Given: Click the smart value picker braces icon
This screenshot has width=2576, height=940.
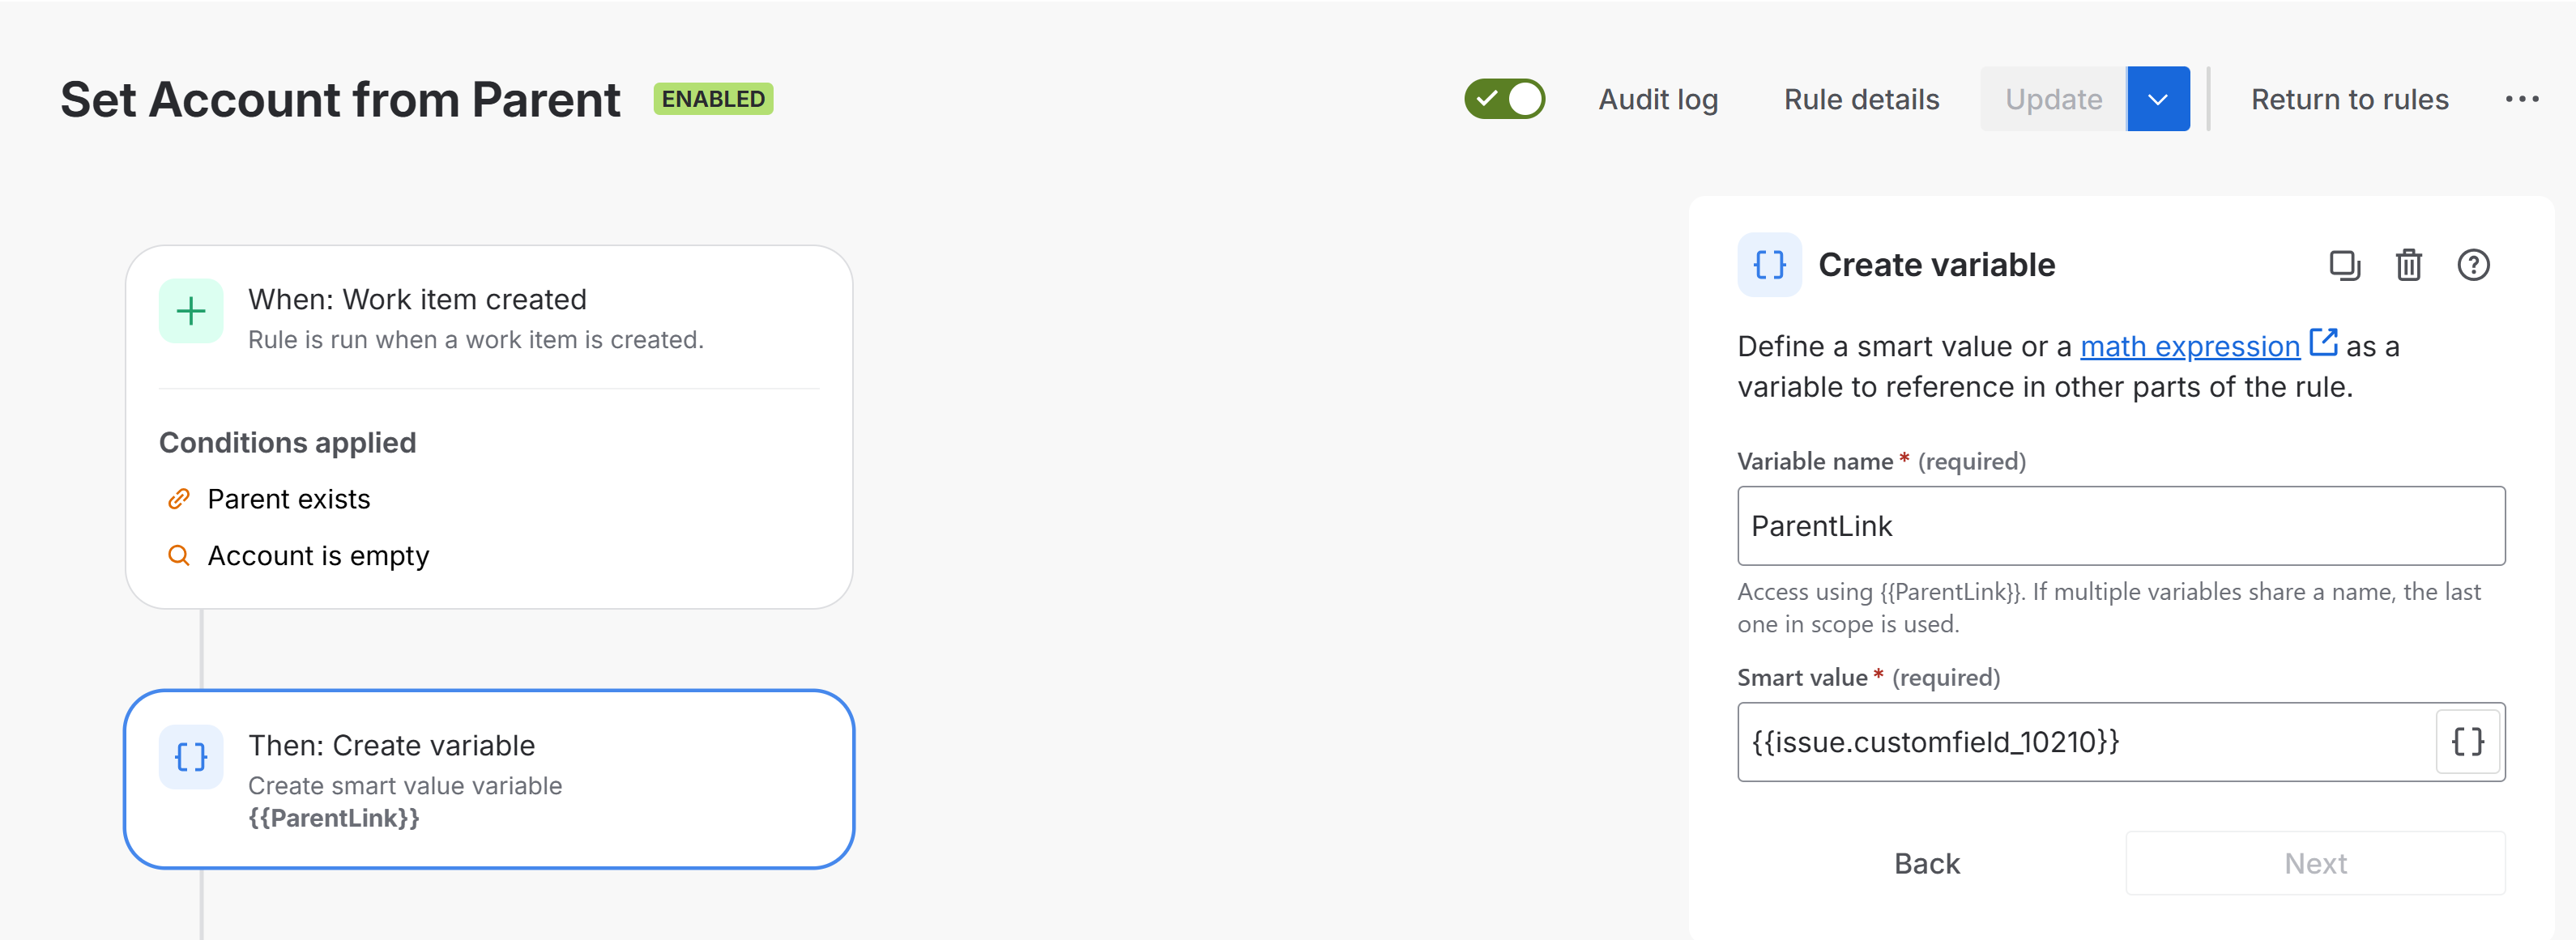Looking at the screenshot, I should click(2467, 742).
